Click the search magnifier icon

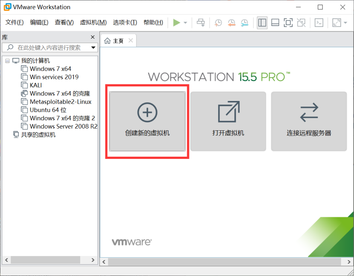tap(10, 47)
